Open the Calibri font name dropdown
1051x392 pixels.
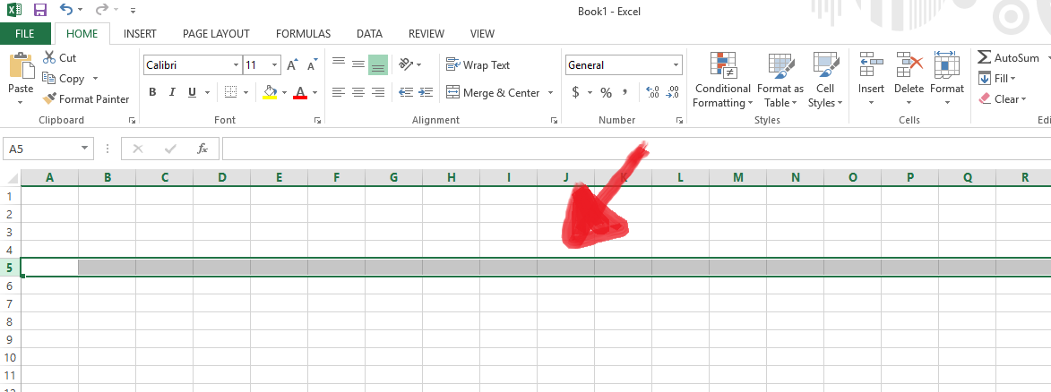[236, 65]
